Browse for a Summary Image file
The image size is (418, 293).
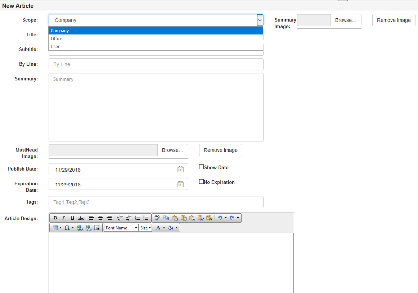pyautogui.click(x=346, y=20)
